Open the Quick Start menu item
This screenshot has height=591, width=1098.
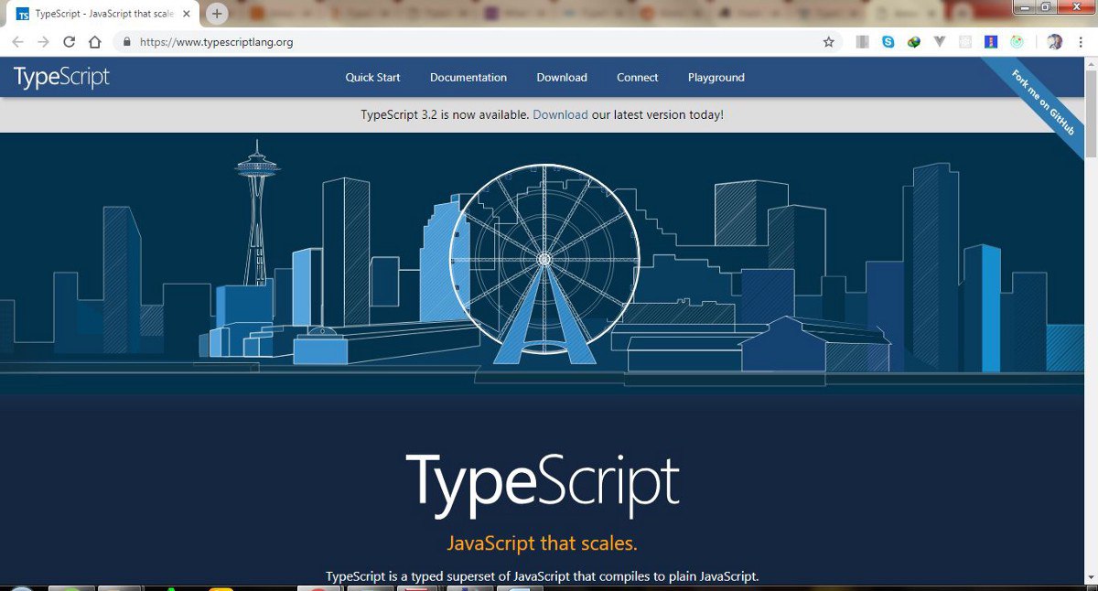(x=372, y=78)
